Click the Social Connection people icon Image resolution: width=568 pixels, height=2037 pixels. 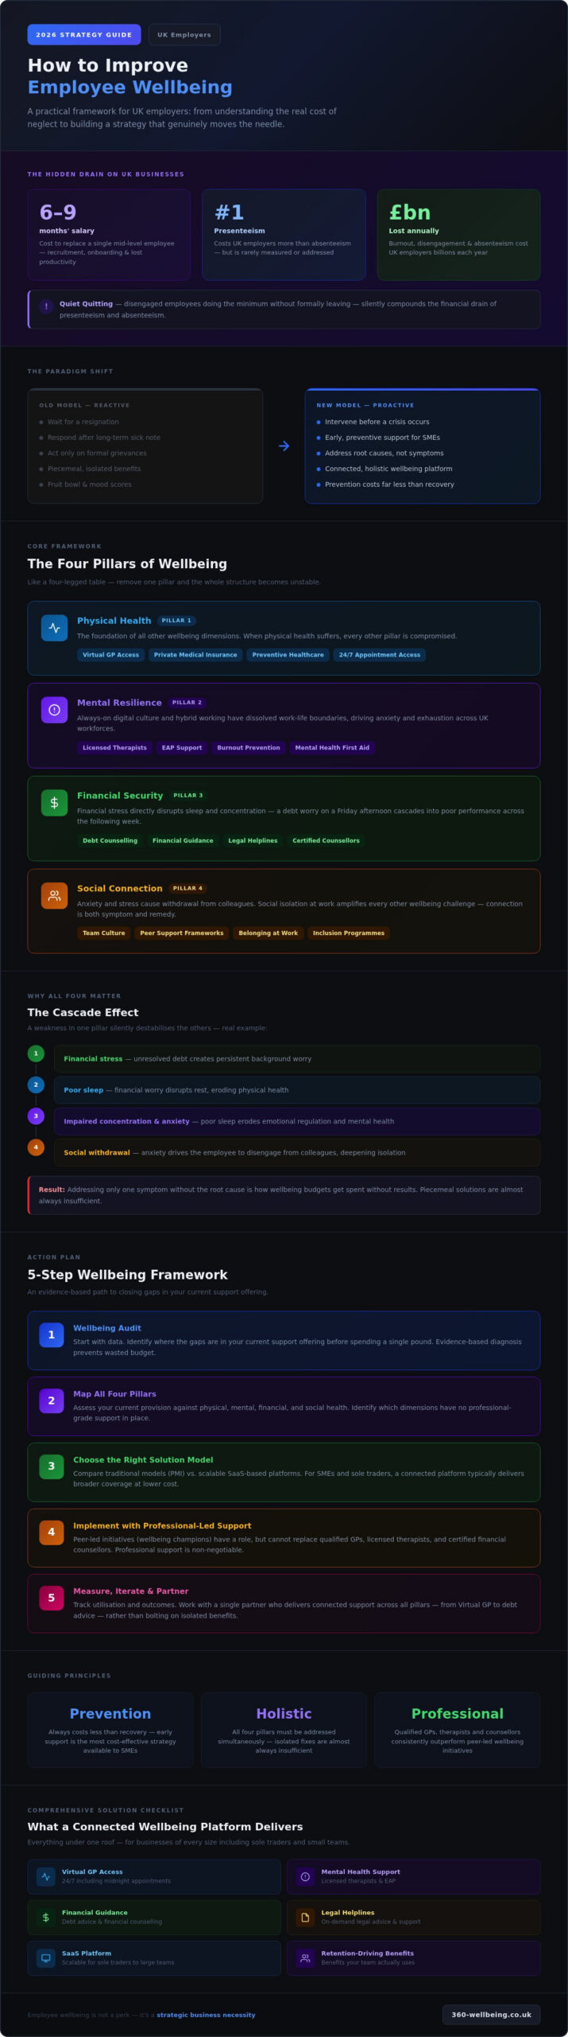coord(54,895)
